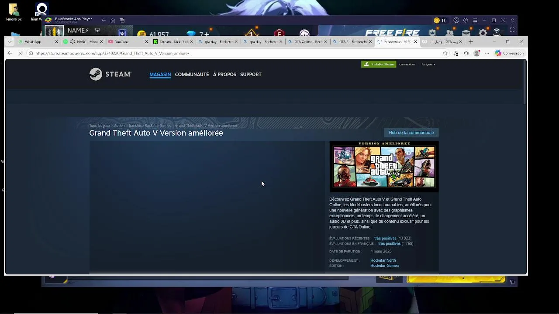Open À PROPOS in Steam navigation

(x=224, y=75)
